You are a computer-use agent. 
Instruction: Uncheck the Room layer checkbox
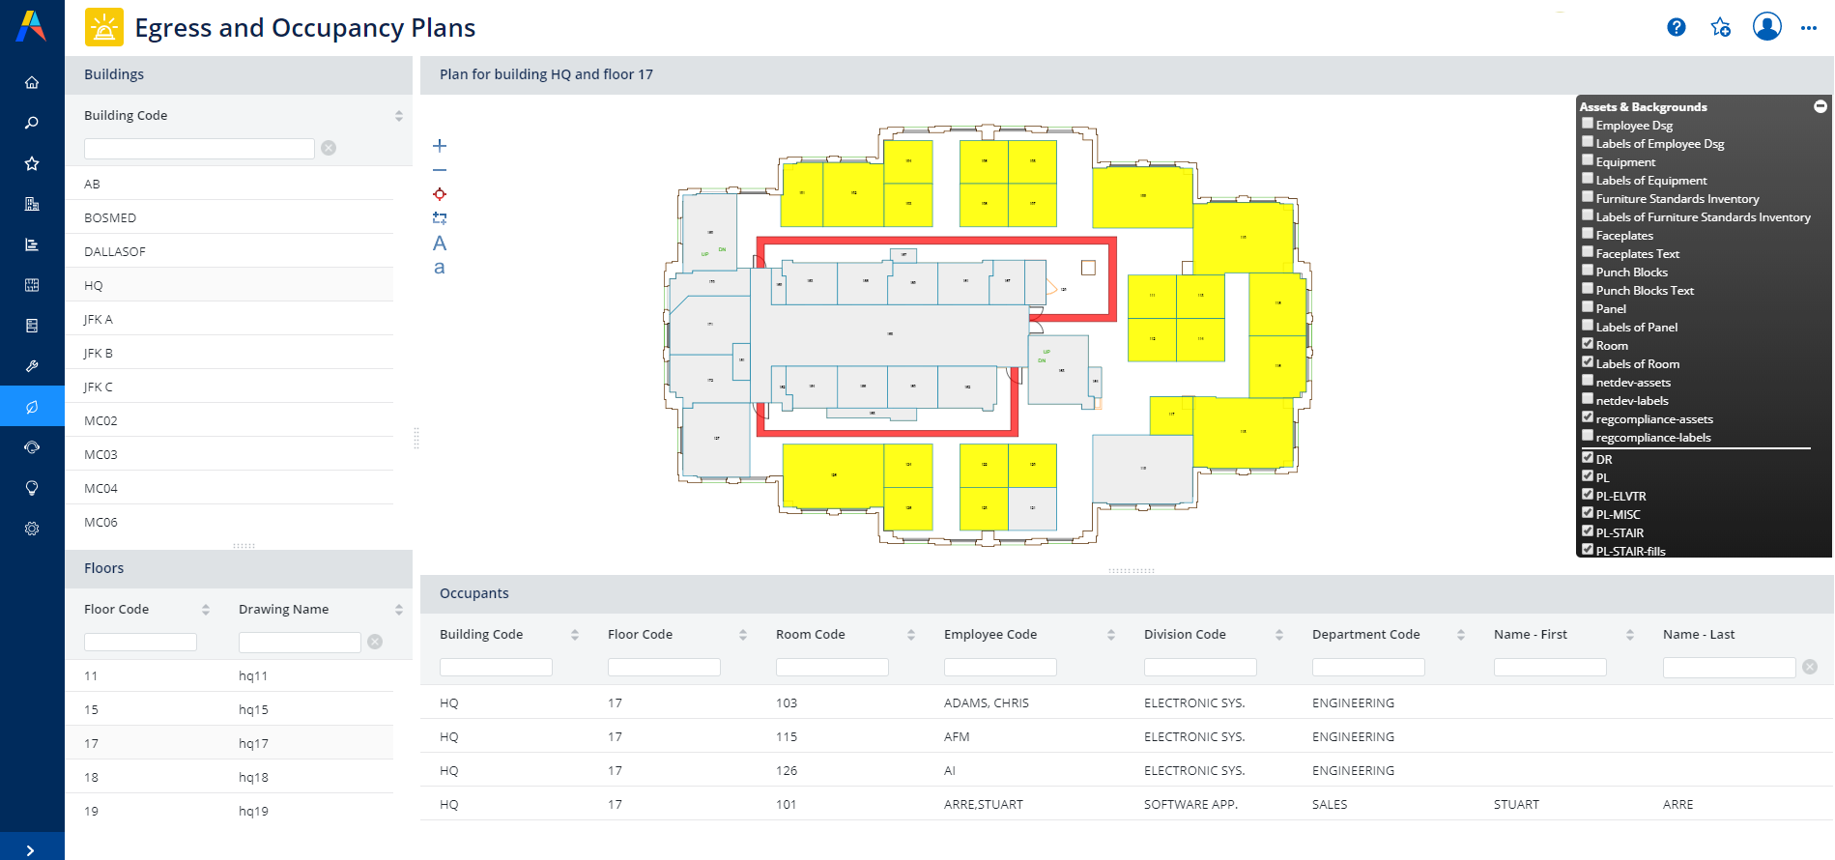[x=1588, y=344]
